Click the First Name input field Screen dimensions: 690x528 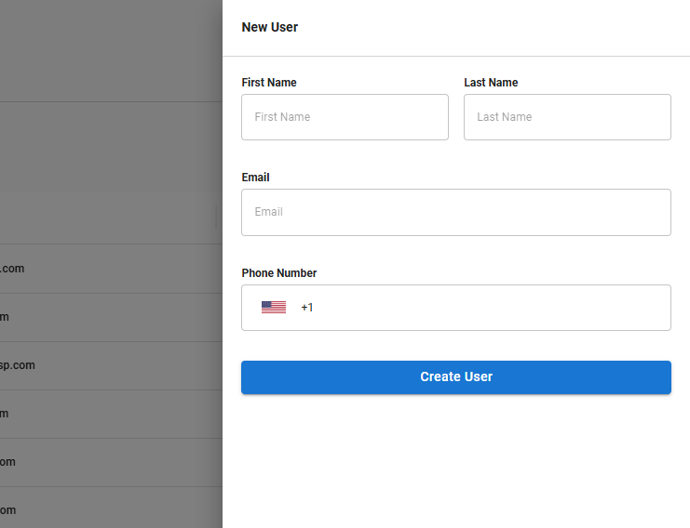point(345,117)
